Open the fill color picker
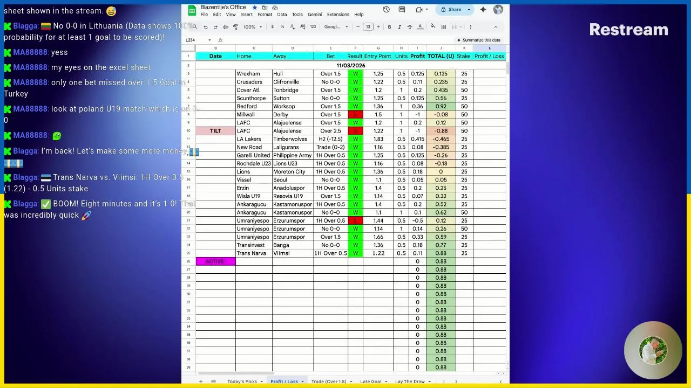Screen dimensions: 691x388 433,27
